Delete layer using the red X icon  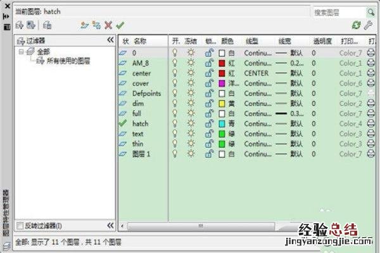pyautogui.click(x=108, y=25)
